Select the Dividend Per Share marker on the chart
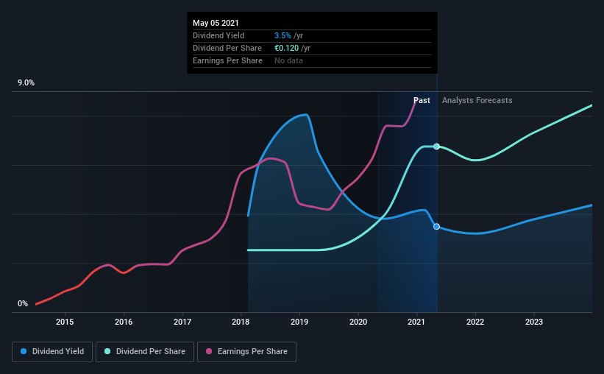The width and height of the screenshot is (604, 374). click(x=436, y=147)
